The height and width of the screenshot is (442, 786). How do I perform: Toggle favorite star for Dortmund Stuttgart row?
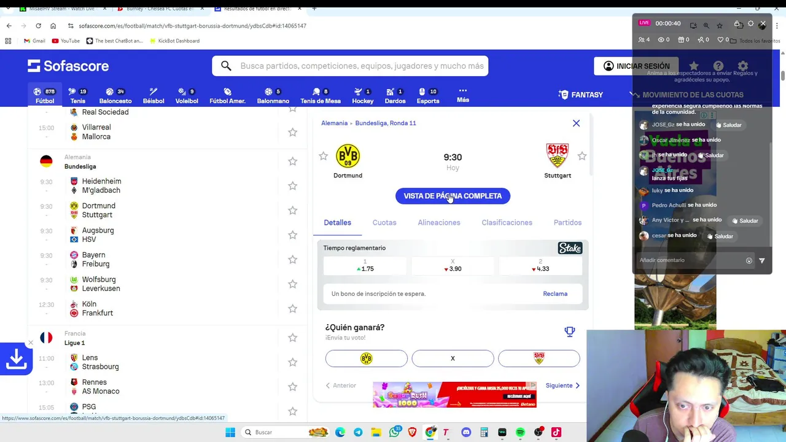pos(292,210)
